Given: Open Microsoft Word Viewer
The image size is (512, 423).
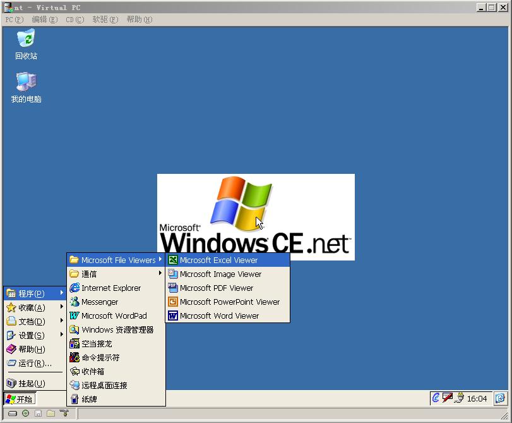Looking at the screenshot, I should pos(219,316).
